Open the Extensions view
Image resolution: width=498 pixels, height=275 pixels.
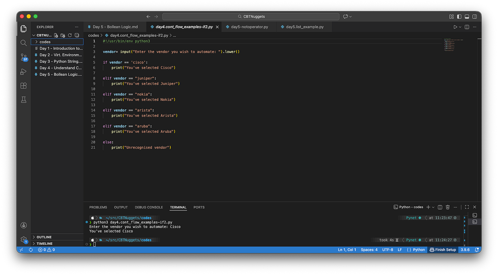point(23,86)
